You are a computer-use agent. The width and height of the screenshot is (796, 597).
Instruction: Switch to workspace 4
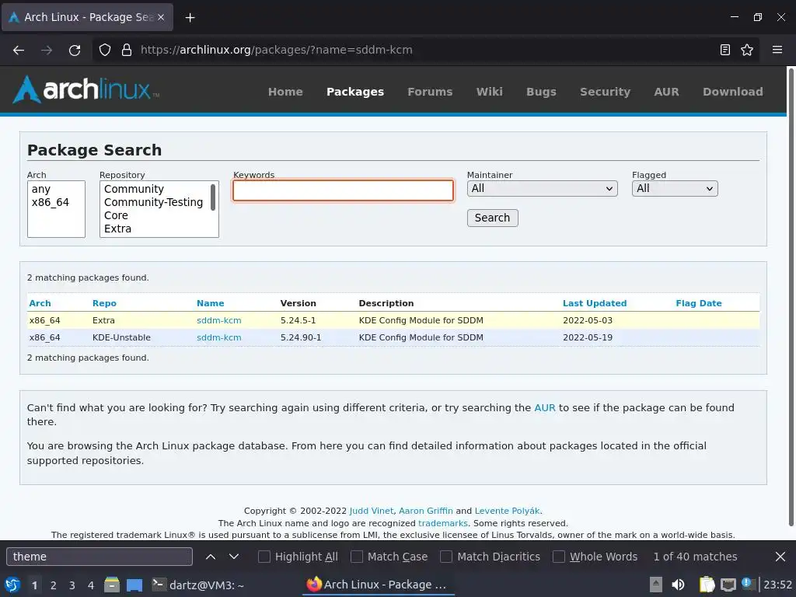click(x=91, y=585)
